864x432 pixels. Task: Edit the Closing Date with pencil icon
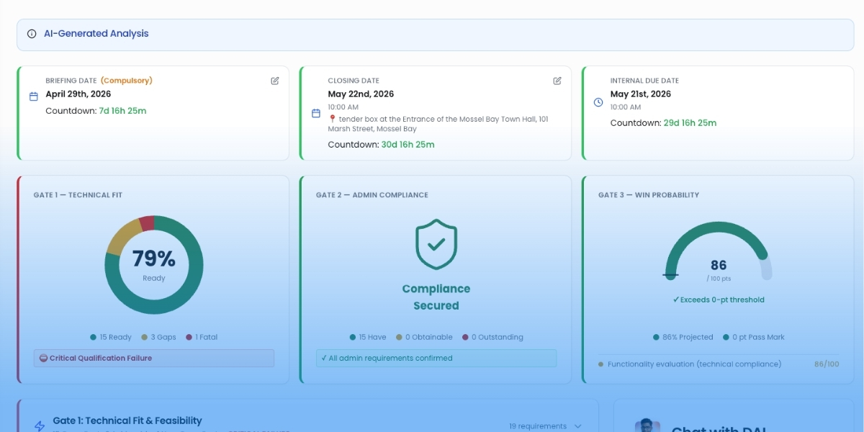click(557, 81)
